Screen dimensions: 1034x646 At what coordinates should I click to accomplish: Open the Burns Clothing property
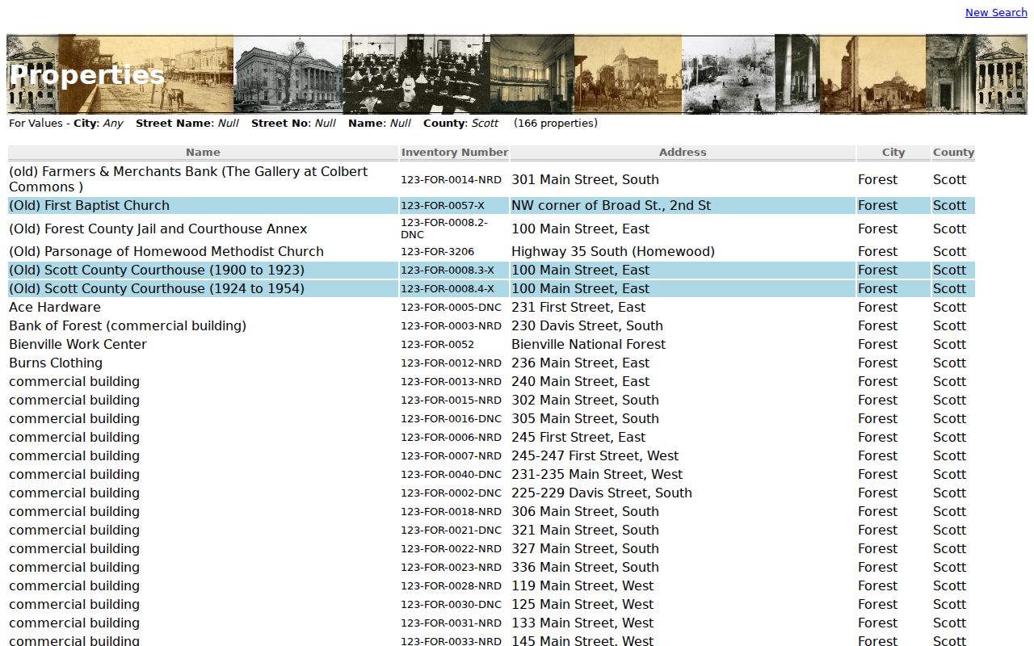tap(56, 363)
